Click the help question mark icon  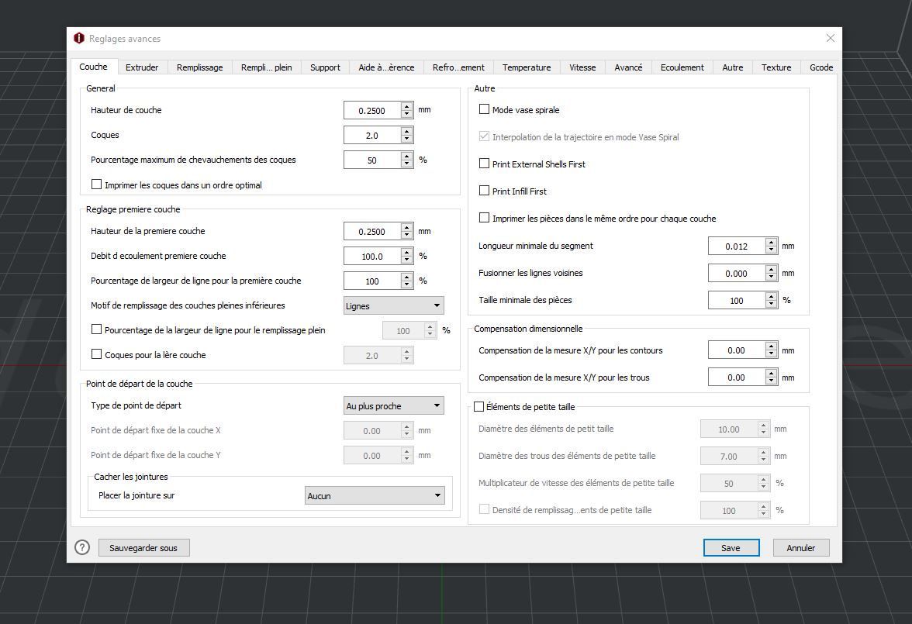point(82,547)
